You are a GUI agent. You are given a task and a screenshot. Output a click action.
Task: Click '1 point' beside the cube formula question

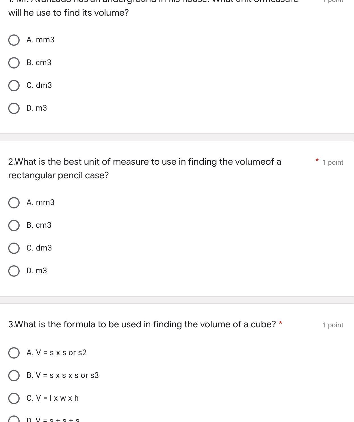pyautogui.click(x=333, y=325)
